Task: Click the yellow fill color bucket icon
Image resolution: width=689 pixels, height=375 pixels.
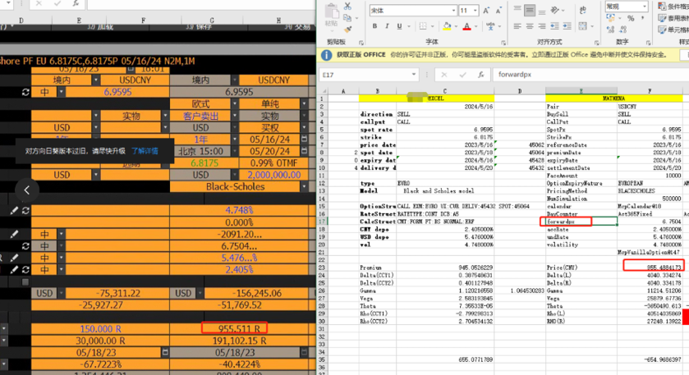Action: pyautogui.click(x=446, y=26)
